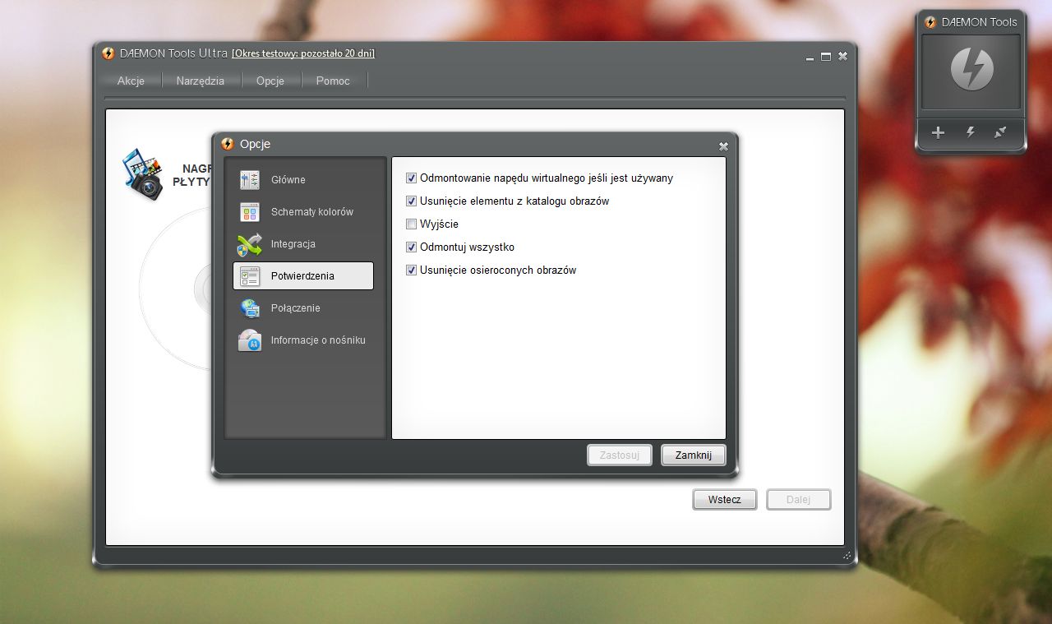Click the plus icon in the DAEMON Tools gadget

[938, 132]
